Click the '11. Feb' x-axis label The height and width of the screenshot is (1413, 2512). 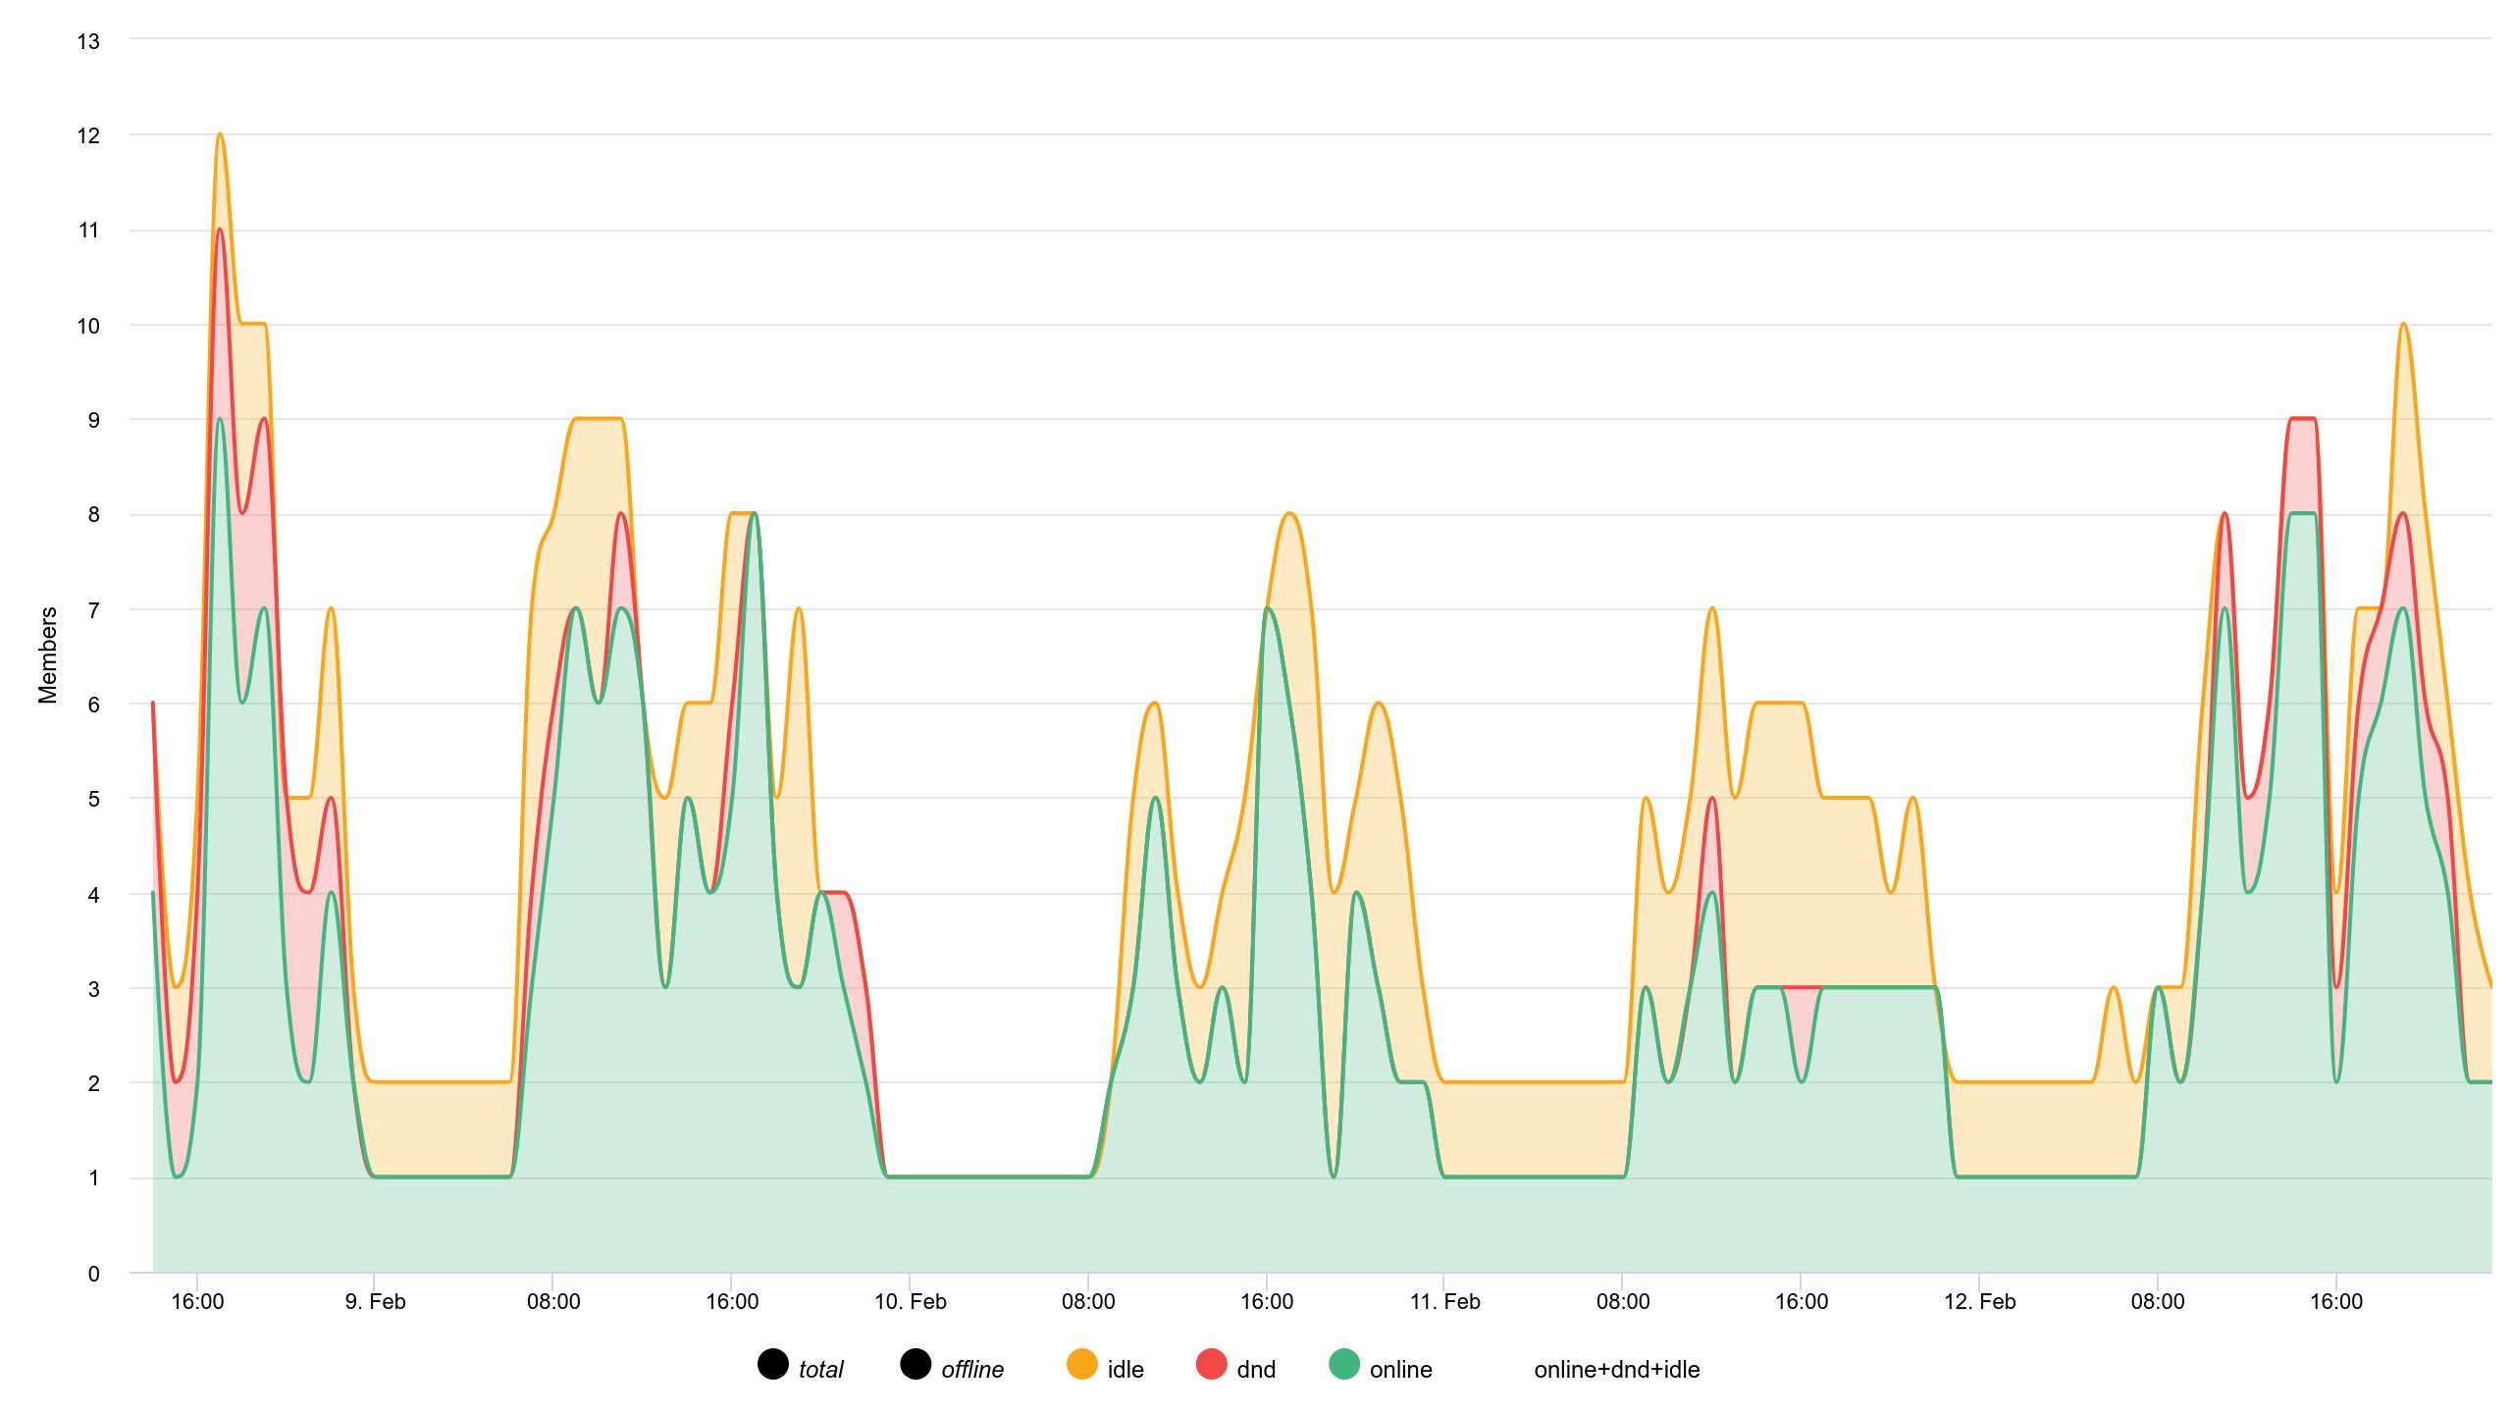1444,1302
